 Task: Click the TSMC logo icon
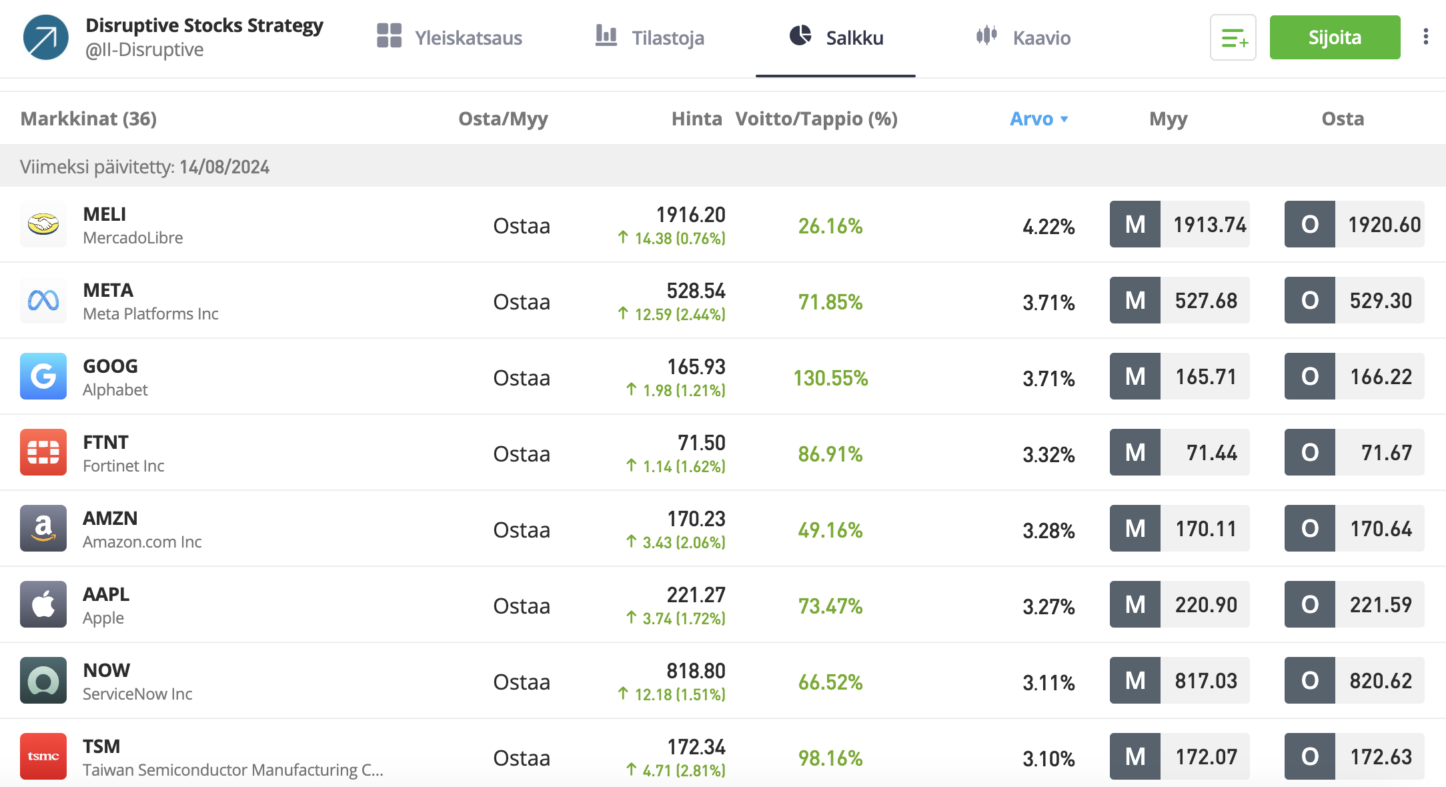(43, 756)
